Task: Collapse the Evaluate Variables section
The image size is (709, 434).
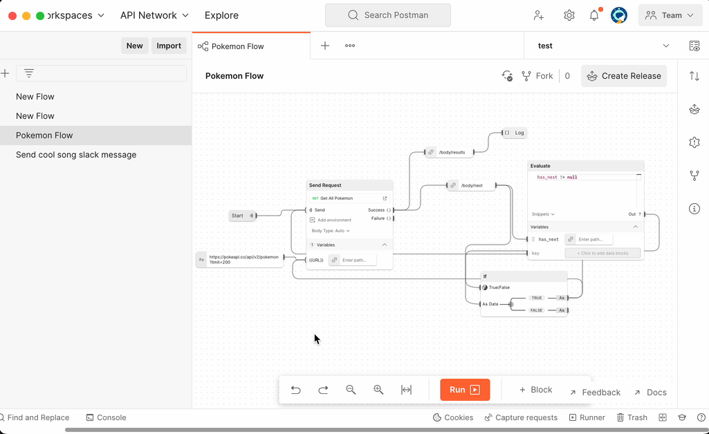Action: click(635, 227)
